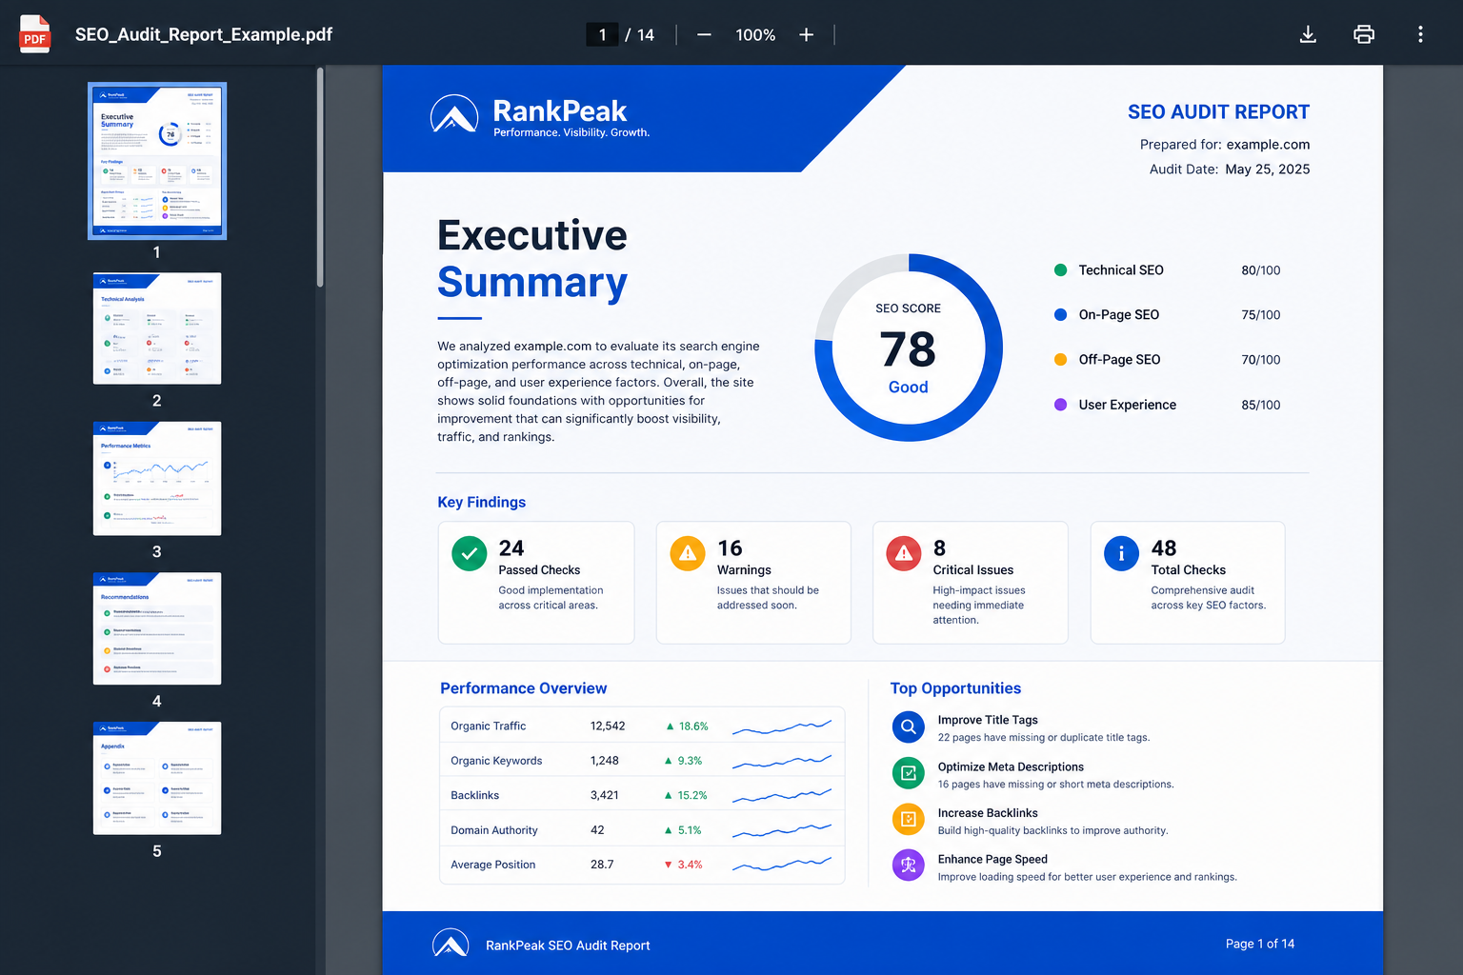Click the example.com prepared-for text
Screen dimensions: 1463x975
(x=1268, y=145)
